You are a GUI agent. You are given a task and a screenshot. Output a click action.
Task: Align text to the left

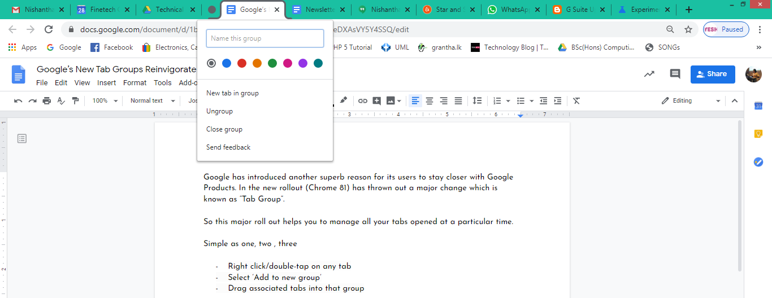(x=415, y=101)
